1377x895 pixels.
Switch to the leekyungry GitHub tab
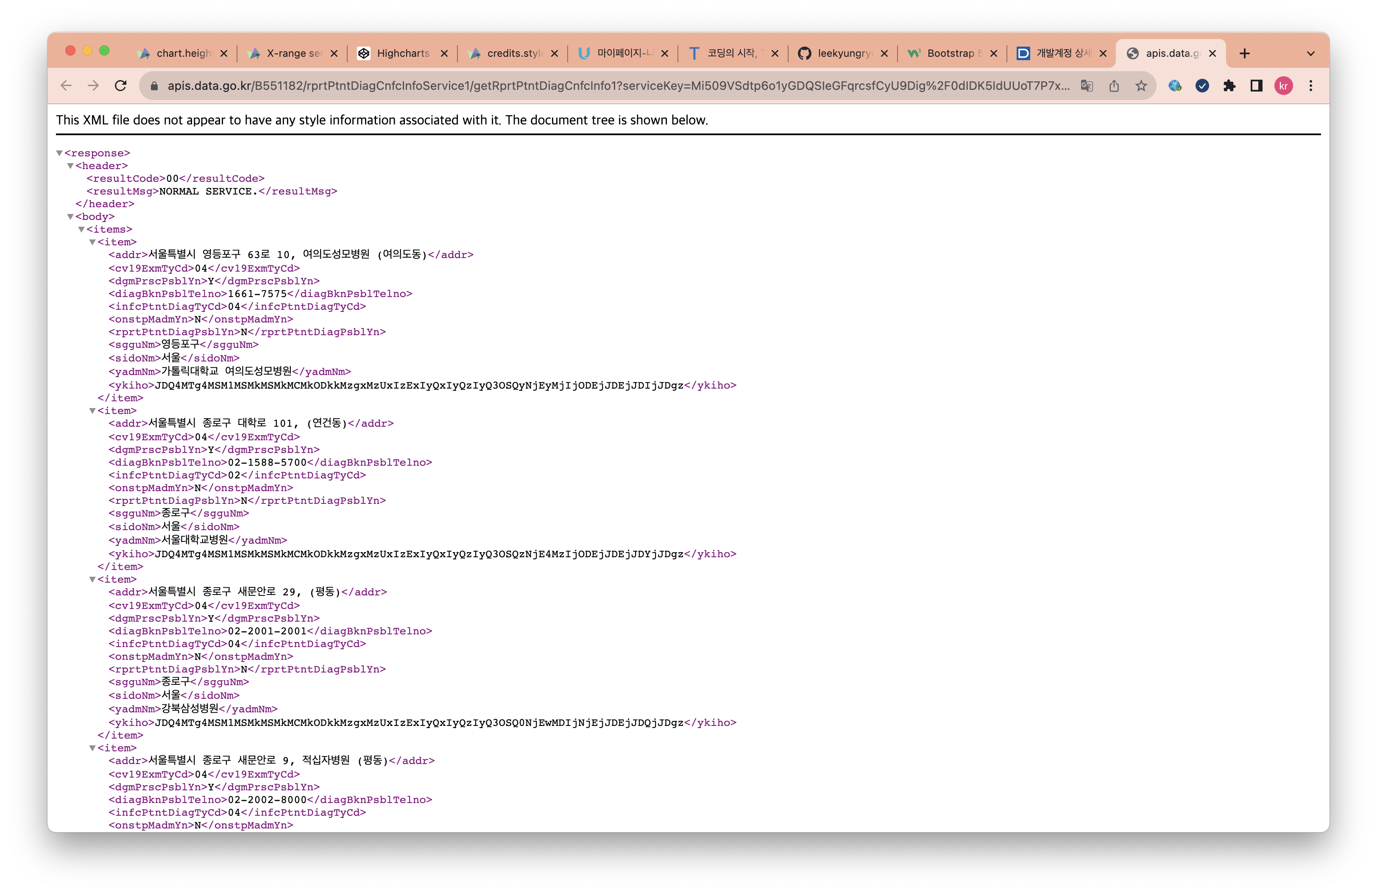pyautogui.click(x=842, y=54)
